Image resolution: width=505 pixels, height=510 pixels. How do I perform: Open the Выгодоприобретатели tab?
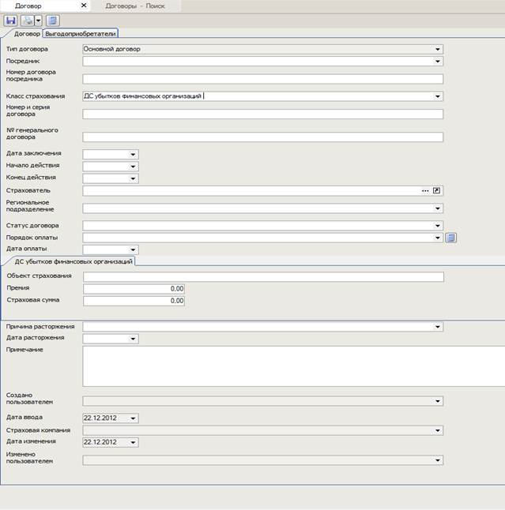point(80,33)
